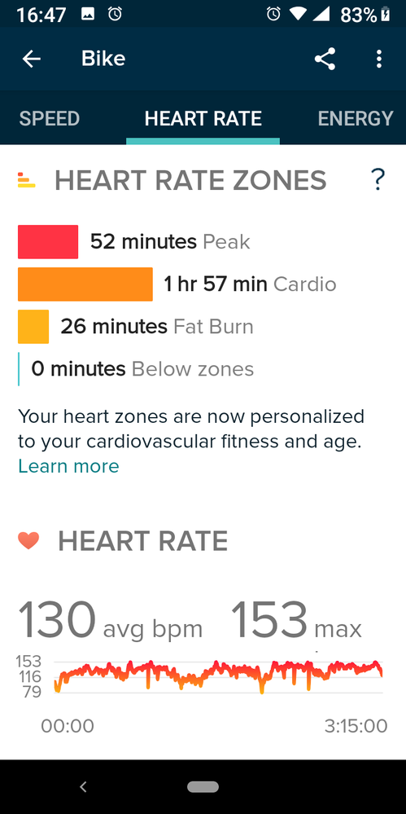Tap the heart rate zones bars icon
The image size is (406, 814).
(x=27, y=179)
